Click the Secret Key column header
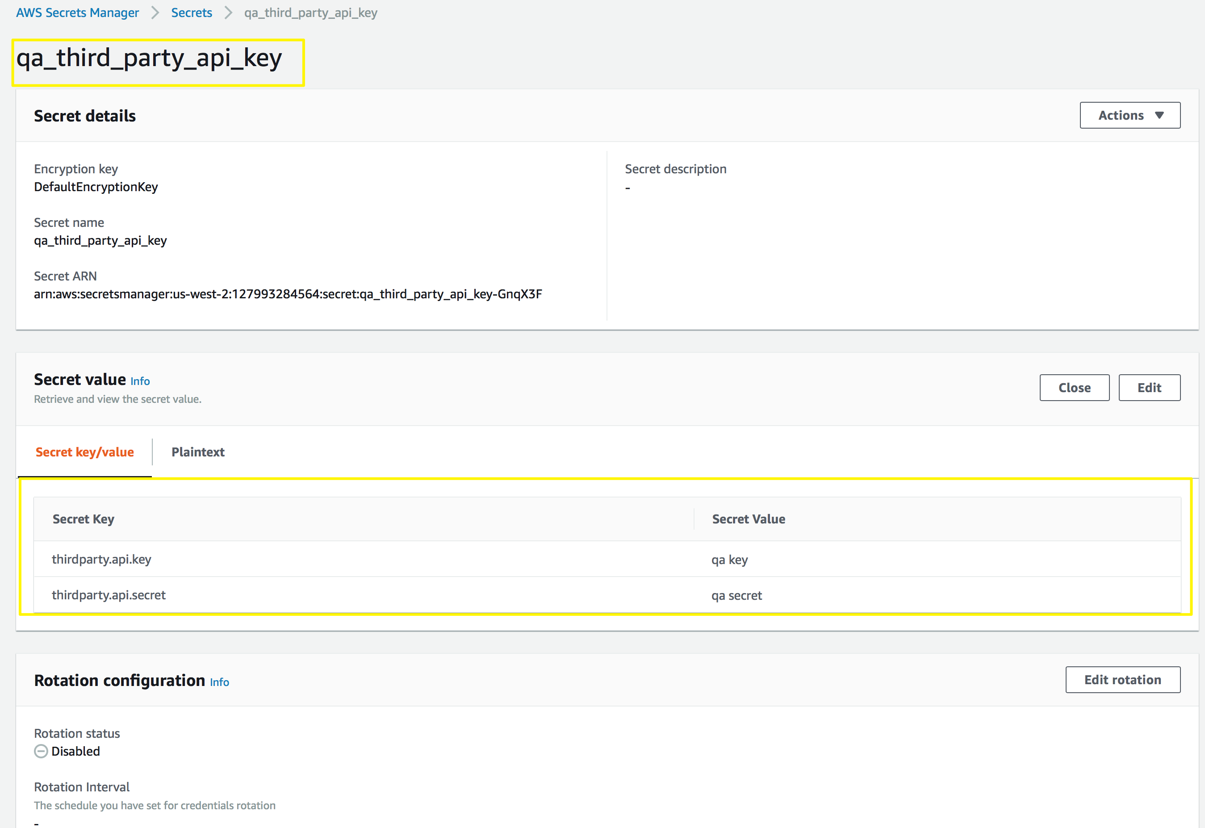The width and height of the screenshot is (1205, 828). coord(83,519)
